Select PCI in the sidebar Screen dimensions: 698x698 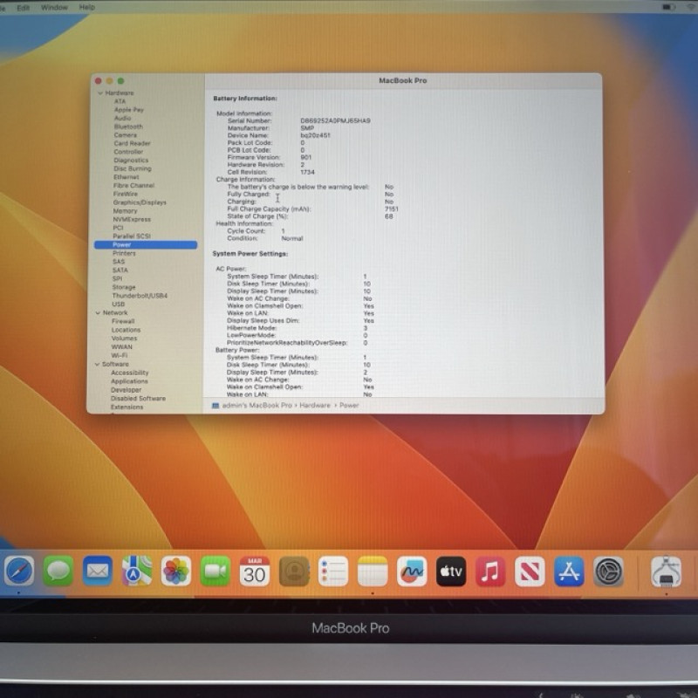click(x=118, y=228)
